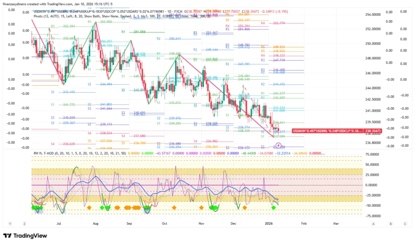
Task: Click the rightmost green diamond signal marker
Action: click(274, 208)
